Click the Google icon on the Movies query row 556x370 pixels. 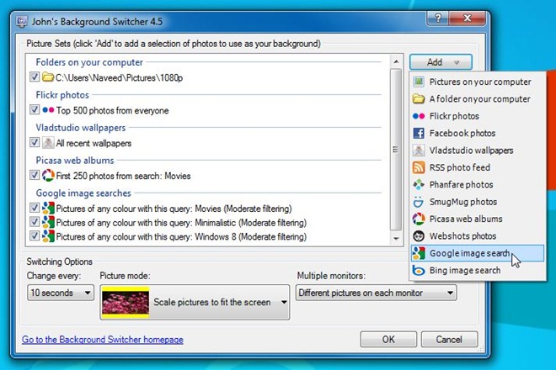coord(48,209)
